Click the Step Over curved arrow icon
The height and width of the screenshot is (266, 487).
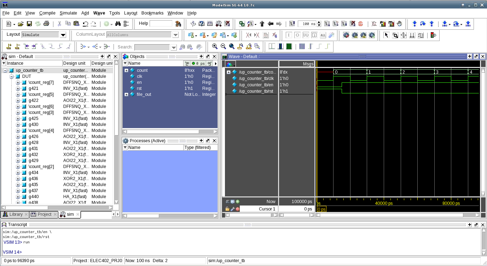[423, 24]
